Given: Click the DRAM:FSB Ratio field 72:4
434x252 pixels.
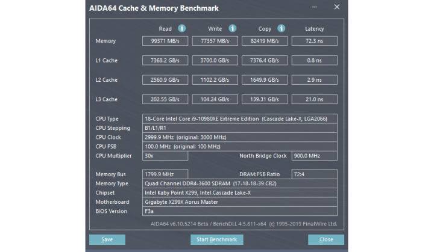Looking at the screenshot, I should (315, 174).
